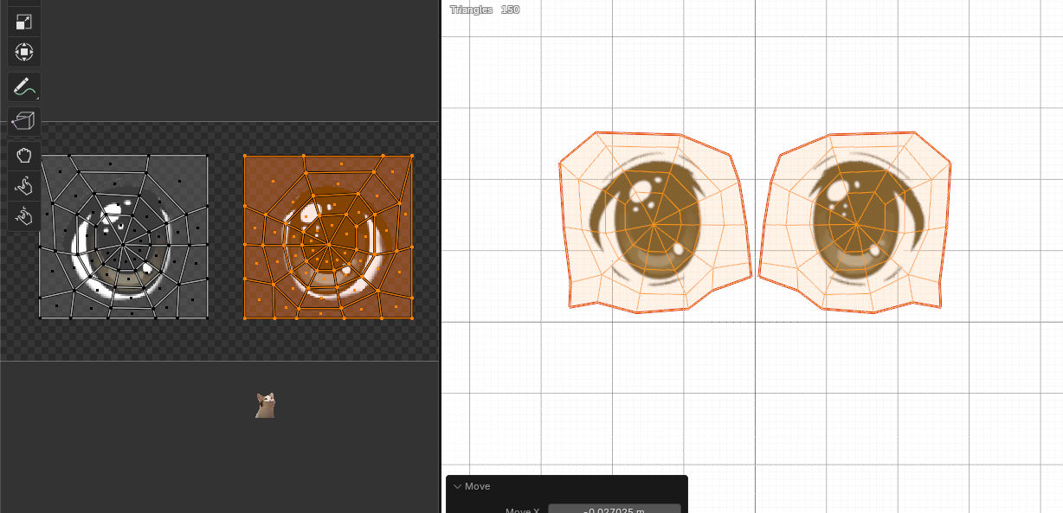Screen dimensions: 1063x513
Task: Click the right eye mesh in the viewport
Action: 855,222
